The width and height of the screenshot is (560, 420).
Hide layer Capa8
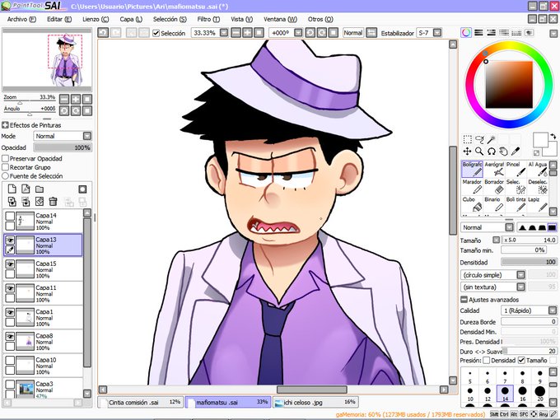(x=10, y=337)
